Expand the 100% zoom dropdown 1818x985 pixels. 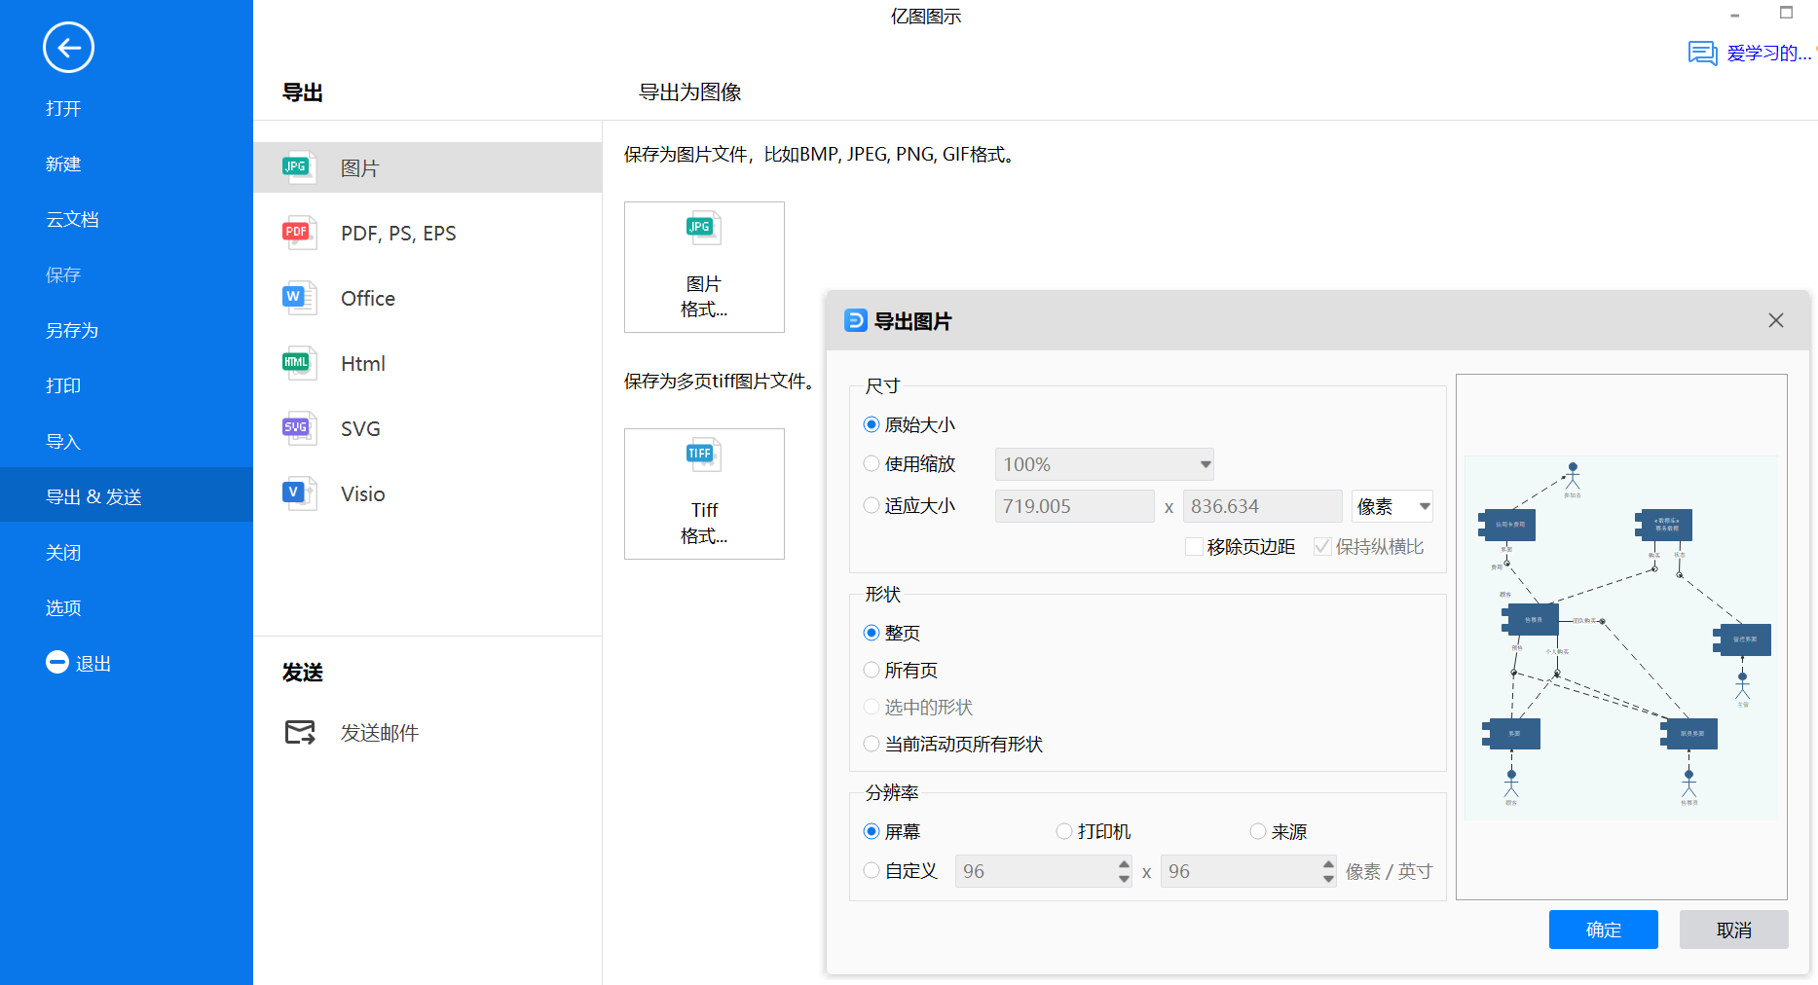[1206, 464]
